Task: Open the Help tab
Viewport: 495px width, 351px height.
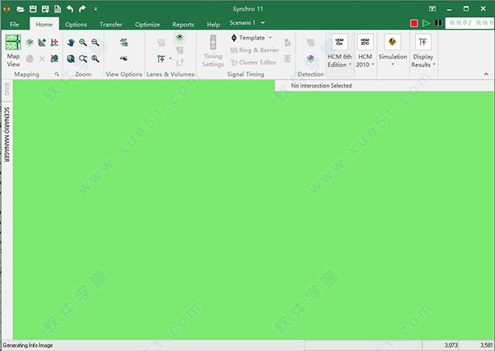Action: point(213,24)
